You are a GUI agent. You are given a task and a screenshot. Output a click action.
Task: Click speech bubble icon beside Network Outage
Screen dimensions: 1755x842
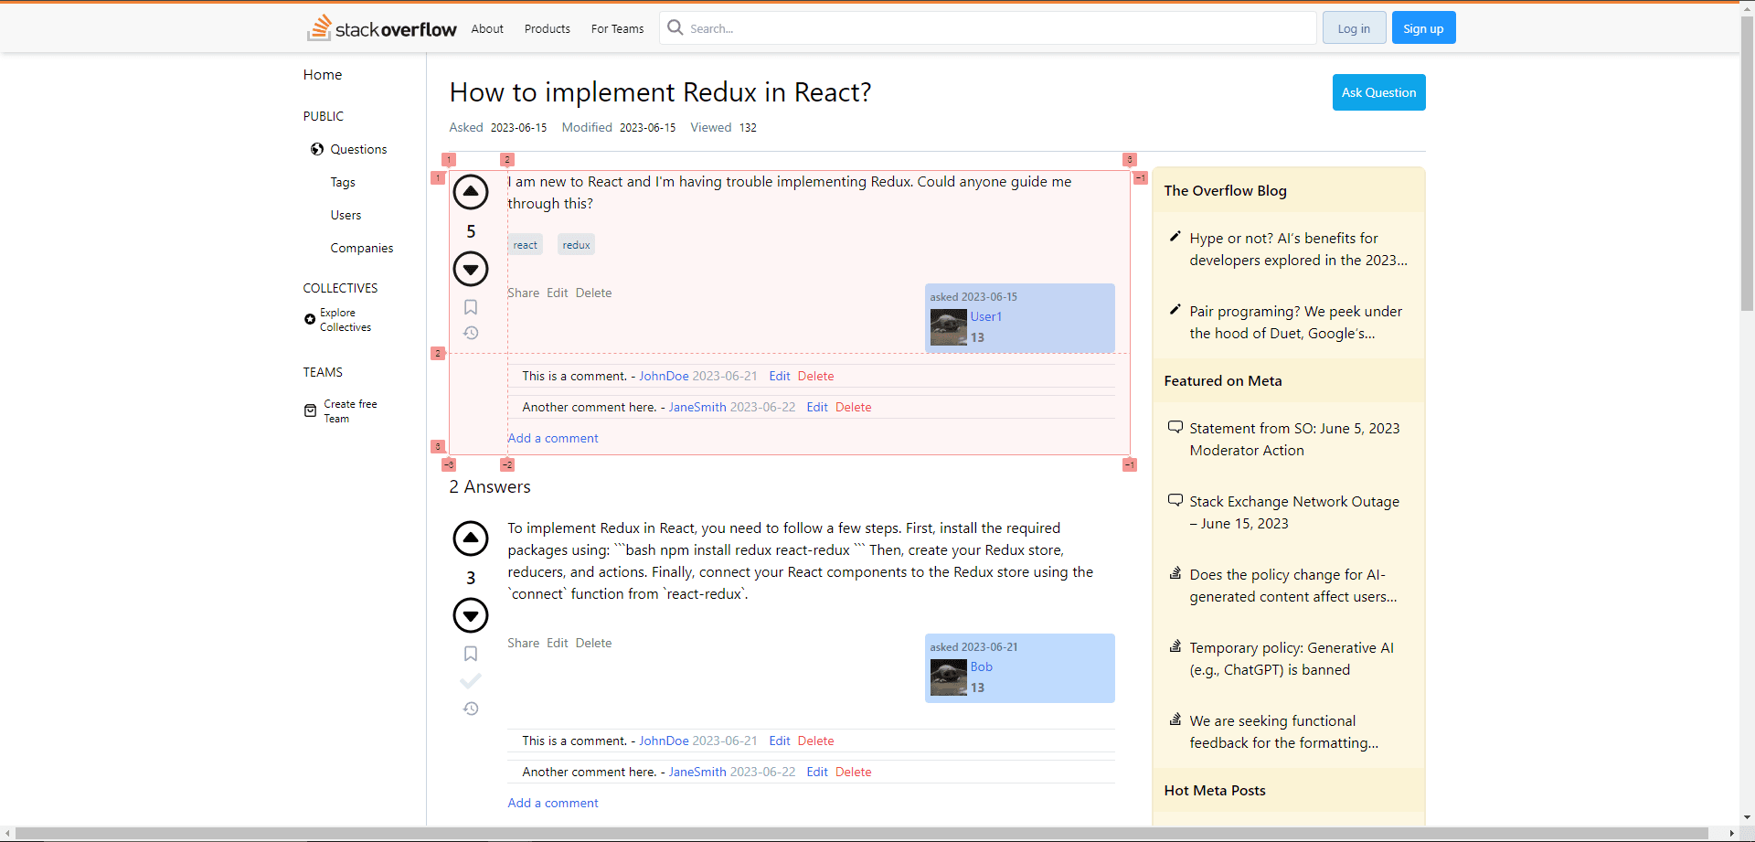[1175, 500]
